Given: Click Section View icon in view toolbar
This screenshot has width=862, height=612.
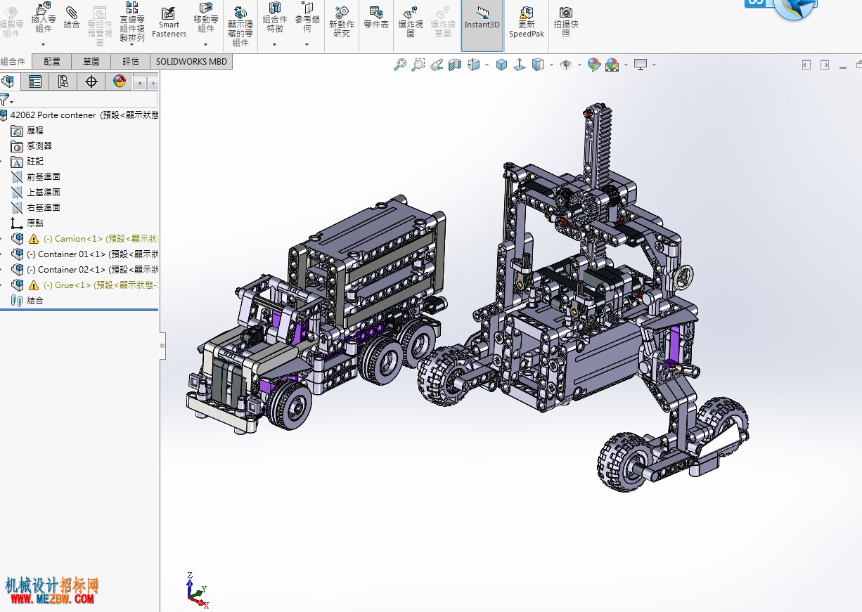Looking at the screenshot, I should (455, 65).
